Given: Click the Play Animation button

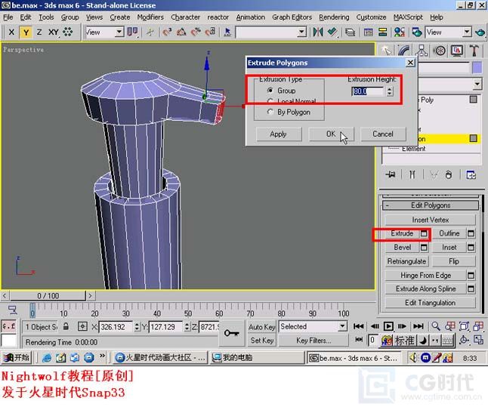Looking at the screenshot, I should tap(388, 326).
